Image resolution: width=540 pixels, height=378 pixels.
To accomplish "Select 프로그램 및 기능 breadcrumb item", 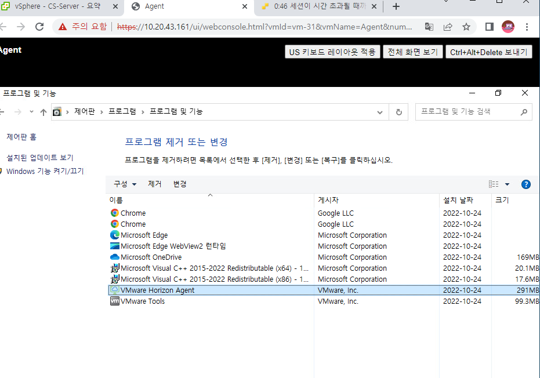I will point(176,111).
